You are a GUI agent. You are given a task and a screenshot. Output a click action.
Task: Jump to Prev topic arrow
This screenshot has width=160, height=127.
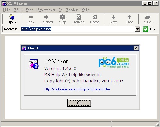pos(129,17)
